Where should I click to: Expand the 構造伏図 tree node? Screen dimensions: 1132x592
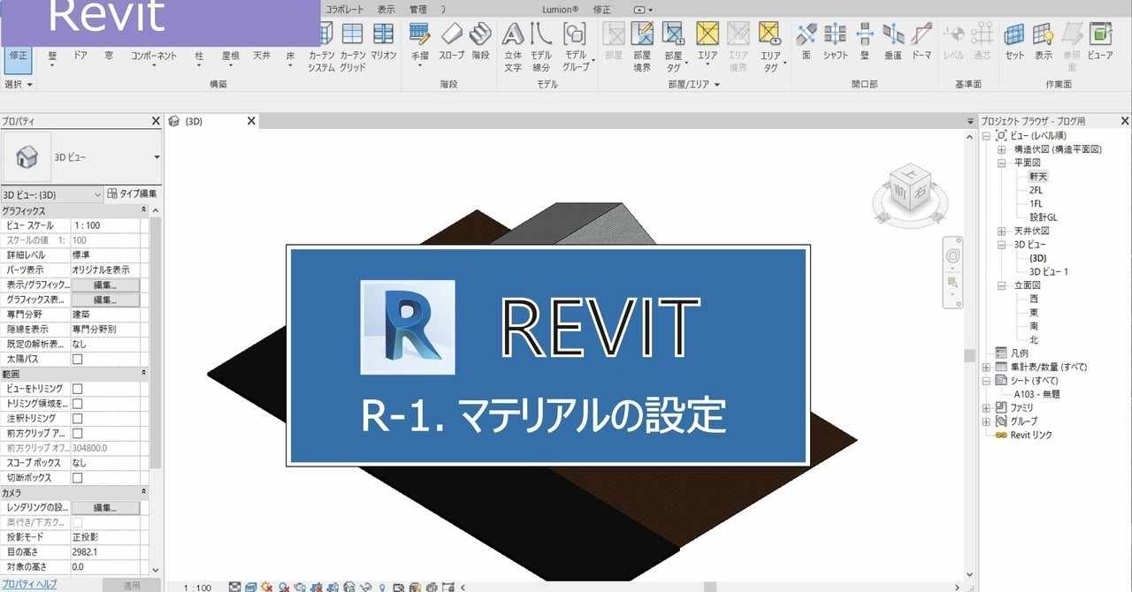(x=1002, y=149)
